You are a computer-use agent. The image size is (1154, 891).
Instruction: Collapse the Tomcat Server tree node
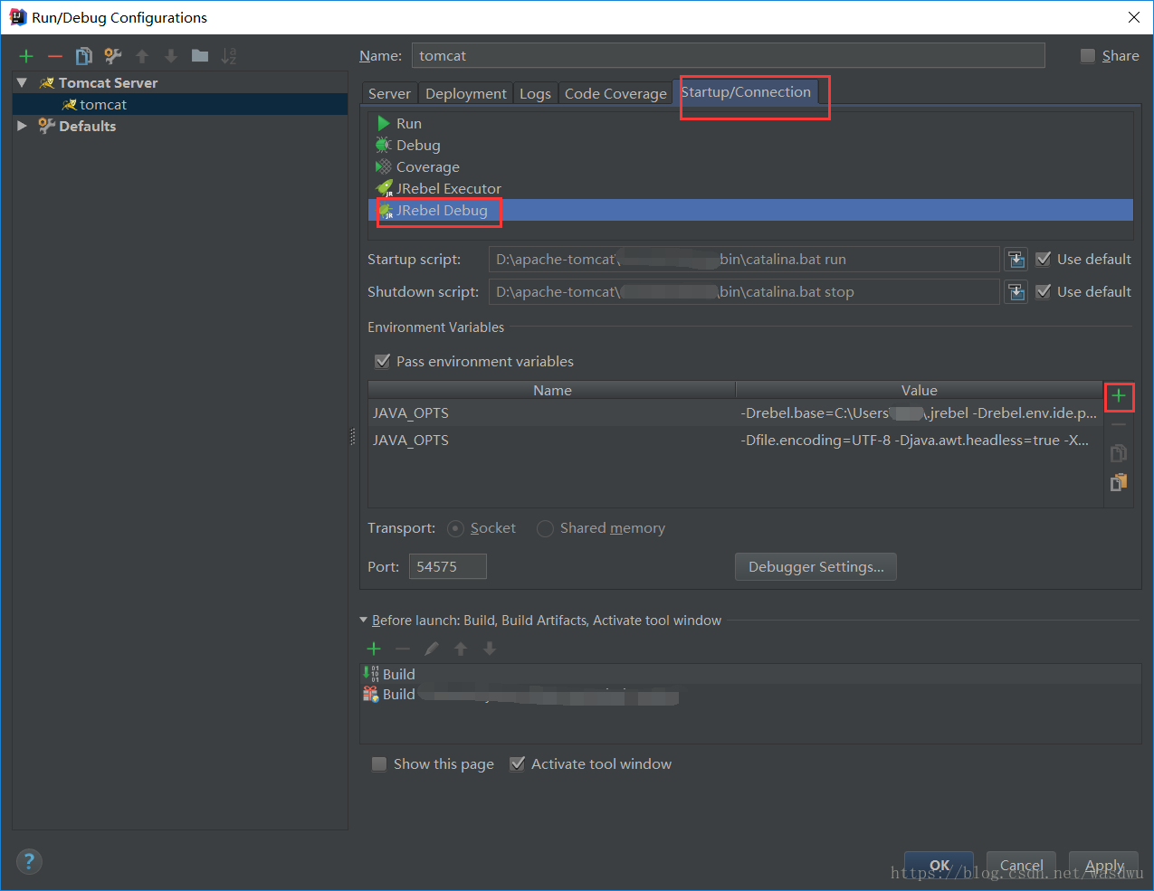click(x=22, y=82)
